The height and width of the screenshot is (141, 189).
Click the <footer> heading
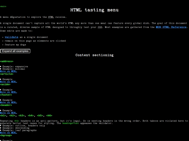(6, 95)
